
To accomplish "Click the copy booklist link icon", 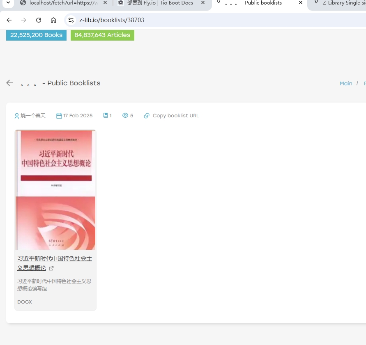I will coord(147,116).
